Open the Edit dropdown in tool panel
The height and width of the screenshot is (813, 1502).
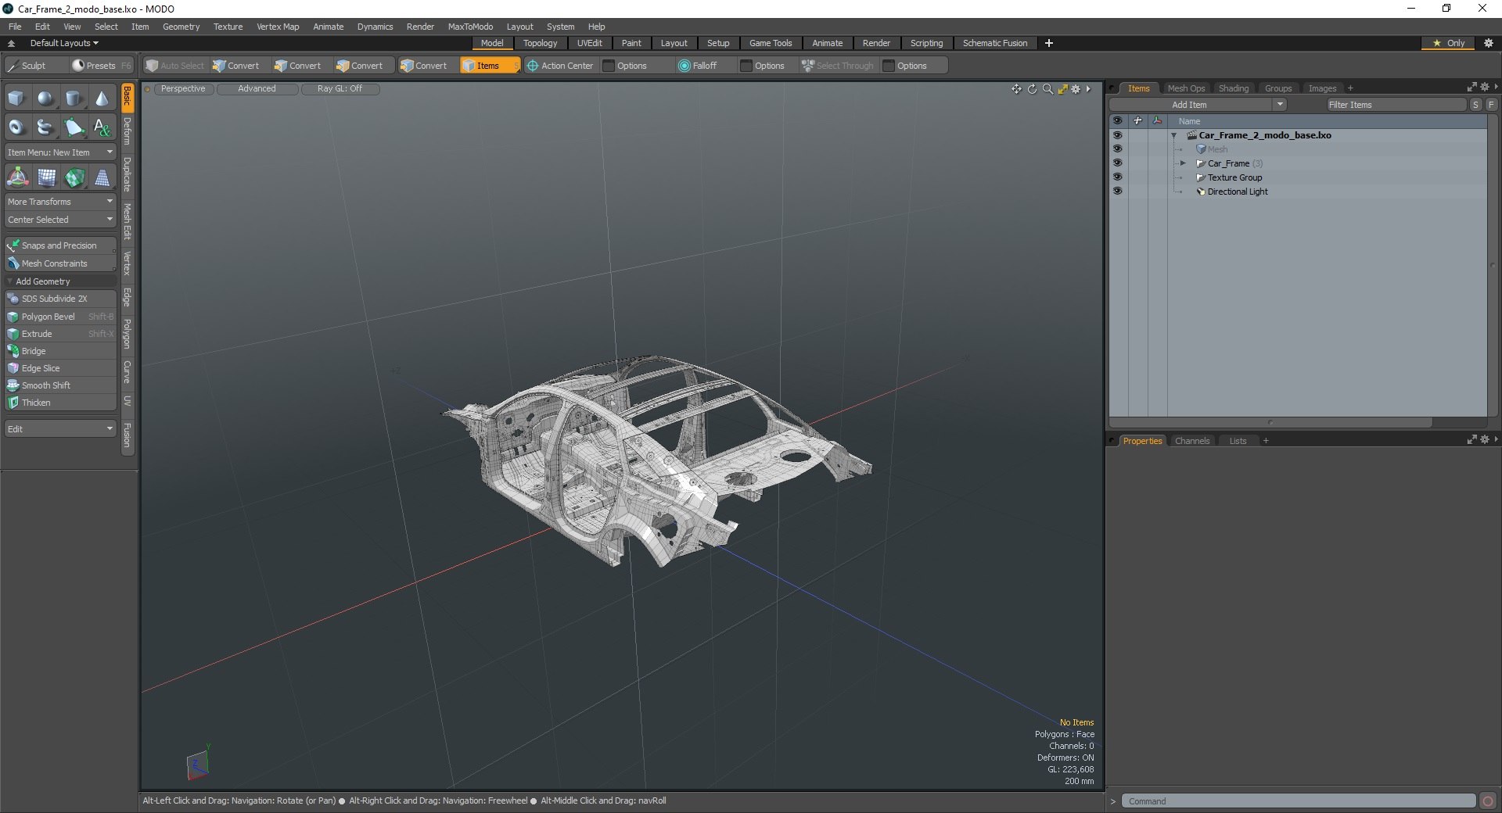[61, 429]
